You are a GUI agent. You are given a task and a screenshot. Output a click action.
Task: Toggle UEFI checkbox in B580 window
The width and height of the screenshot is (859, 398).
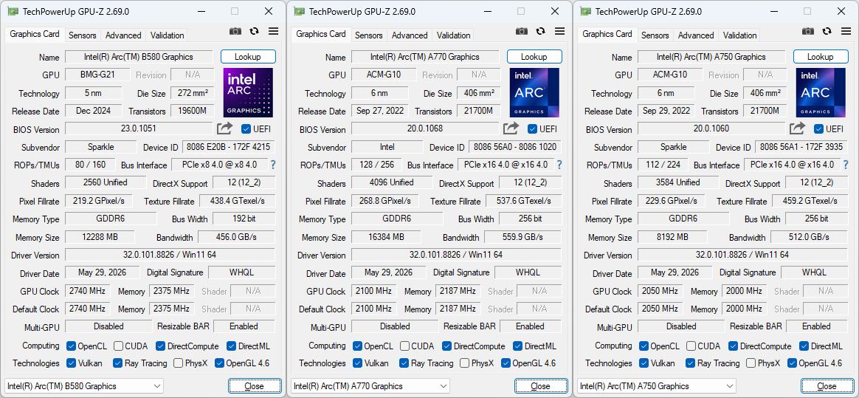246,128
